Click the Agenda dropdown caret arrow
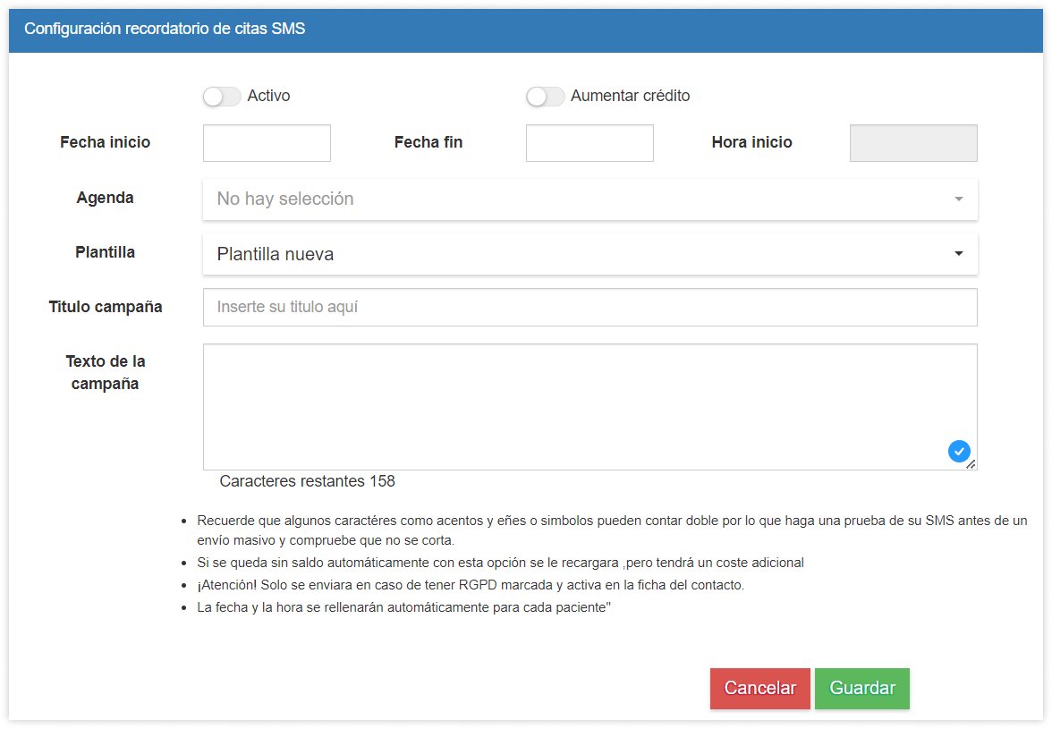 (960, 198)
